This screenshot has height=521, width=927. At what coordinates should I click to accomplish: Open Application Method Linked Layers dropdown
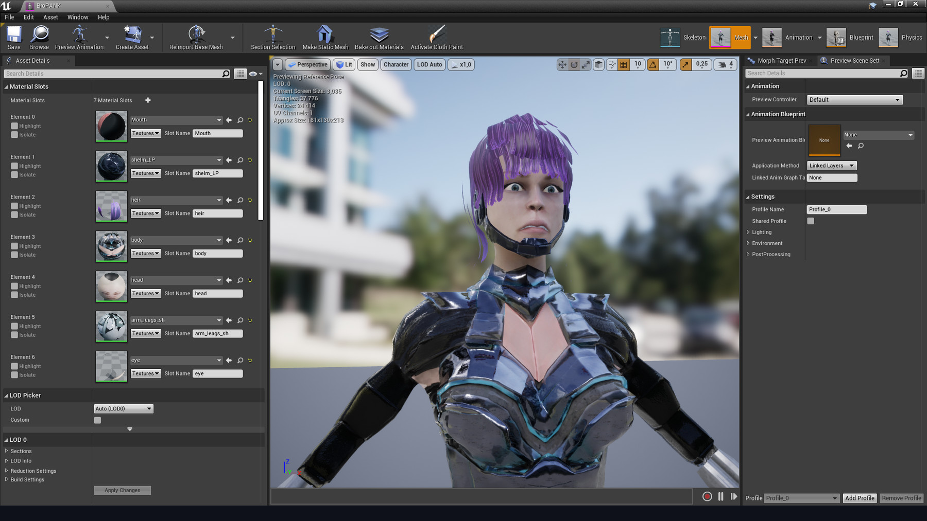click(x=832, y=166)
